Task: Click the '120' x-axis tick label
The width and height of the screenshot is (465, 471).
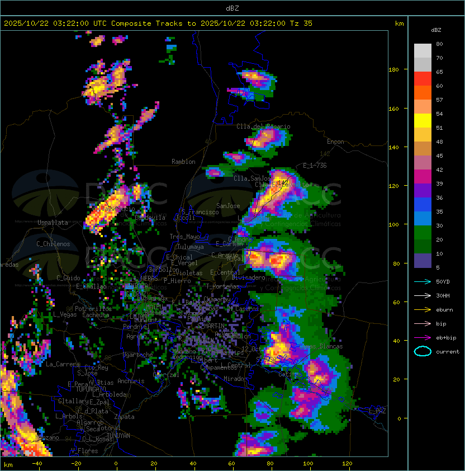Action: pos(347,464)
